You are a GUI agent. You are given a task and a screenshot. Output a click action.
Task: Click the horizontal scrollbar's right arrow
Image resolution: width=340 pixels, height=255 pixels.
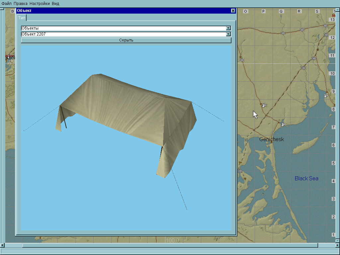[337, 245]
